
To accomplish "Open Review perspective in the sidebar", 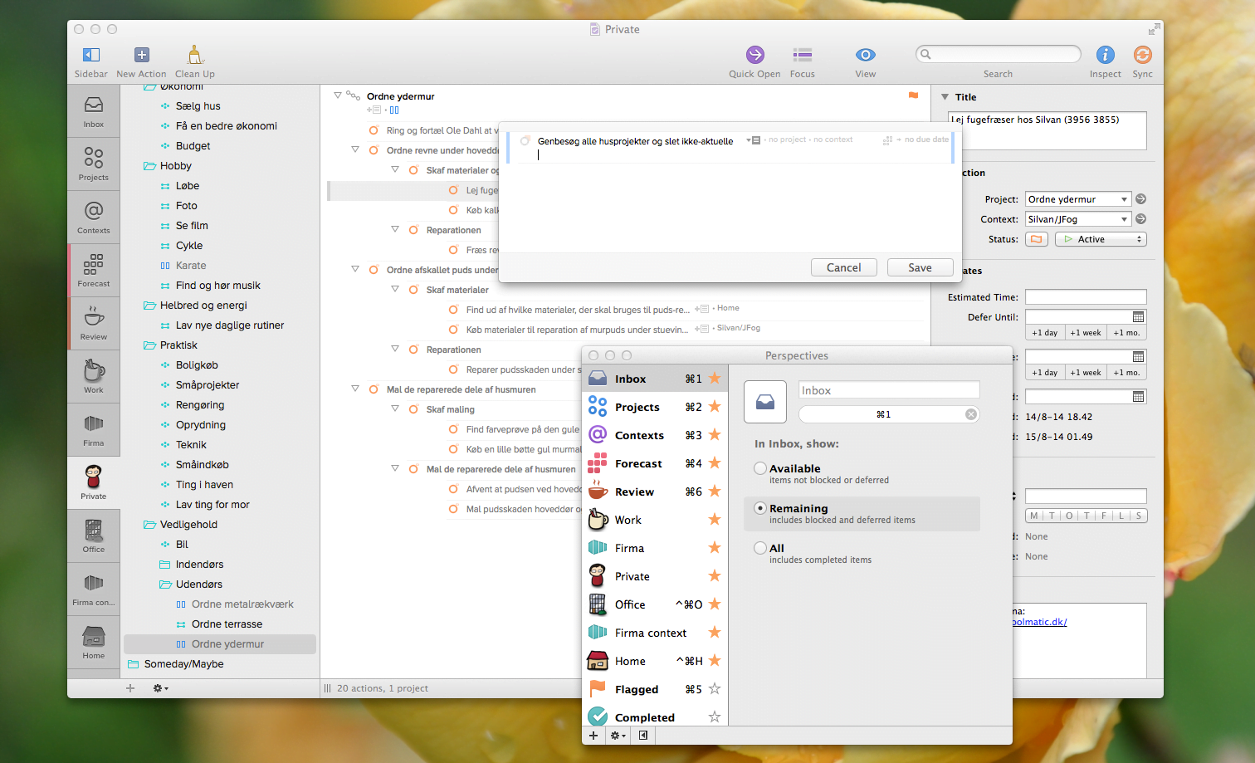I will click(x=94, y=322).
